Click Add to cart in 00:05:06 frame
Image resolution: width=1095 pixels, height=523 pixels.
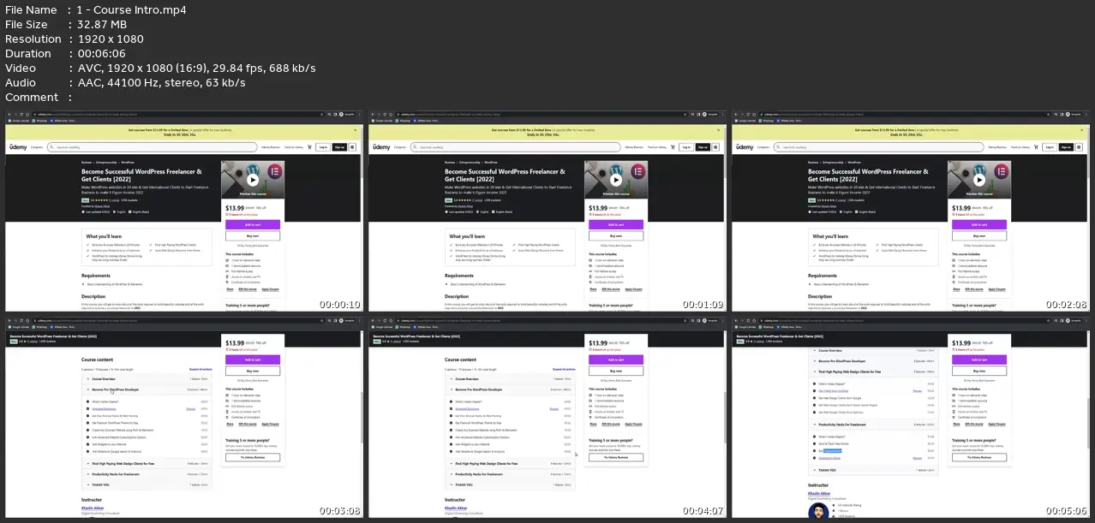[979, 360]
